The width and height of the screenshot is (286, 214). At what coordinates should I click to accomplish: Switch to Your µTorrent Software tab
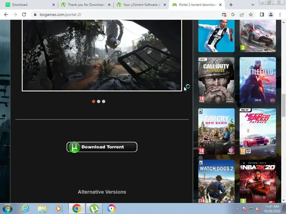coord(141,5)
